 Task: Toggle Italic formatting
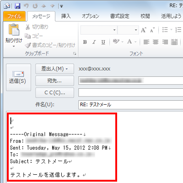point(94,42)
